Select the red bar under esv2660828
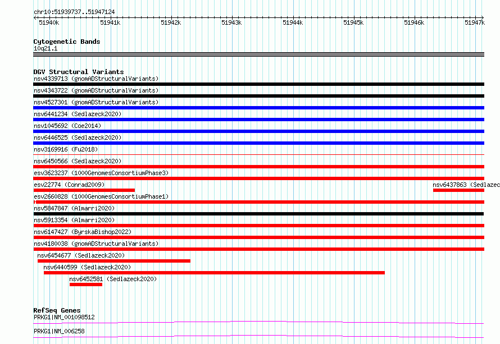The height and width of the screenshot is (344, 500). tap(258, 202)
